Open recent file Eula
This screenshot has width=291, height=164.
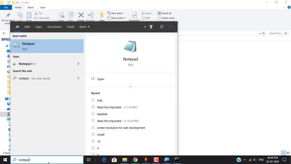click(100, 100)
